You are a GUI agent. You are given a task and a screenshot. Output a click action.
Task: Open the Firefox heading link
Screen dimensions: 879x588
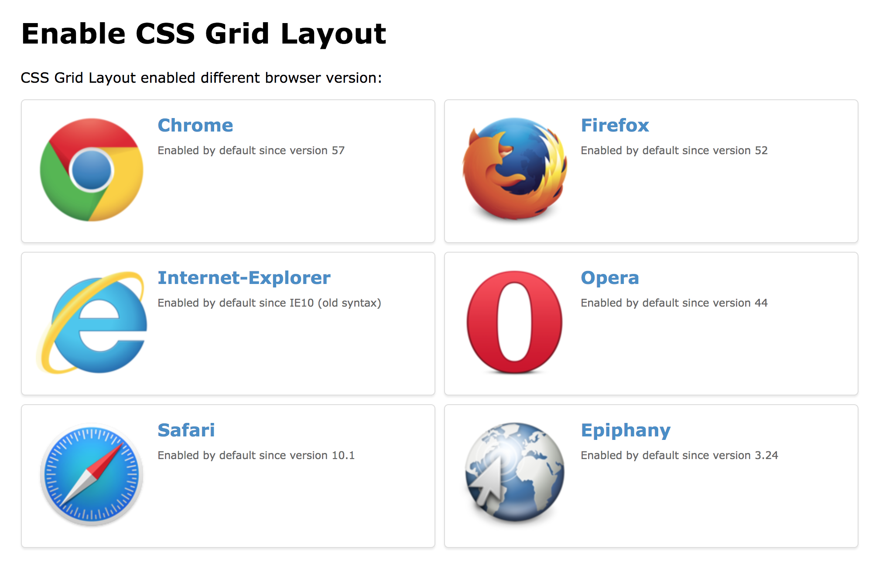[615, 125]
